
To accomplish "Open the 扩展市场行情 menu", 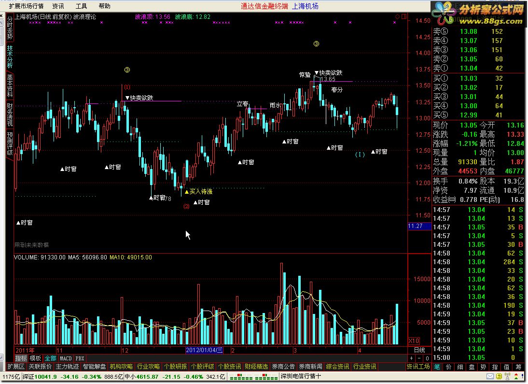I will 26,6.
